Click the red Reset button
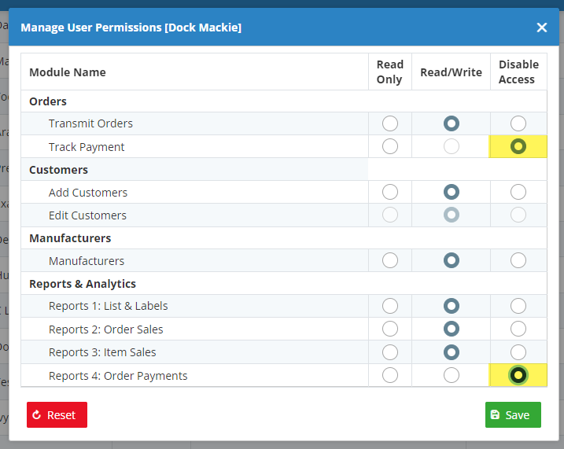The image size is (564, 449). click(57, 414)
